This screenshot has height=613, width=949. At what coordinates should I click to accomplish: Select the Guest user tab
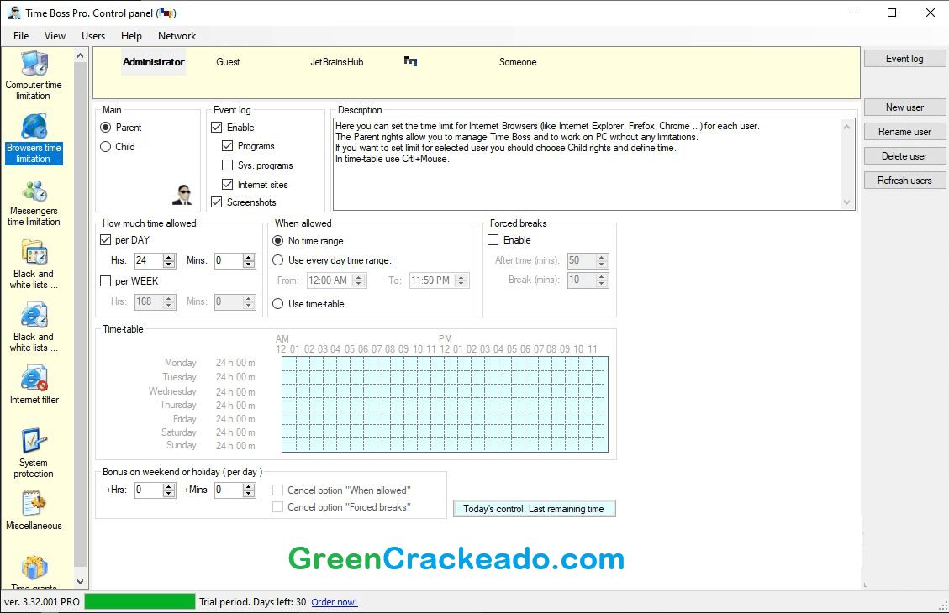228,61
